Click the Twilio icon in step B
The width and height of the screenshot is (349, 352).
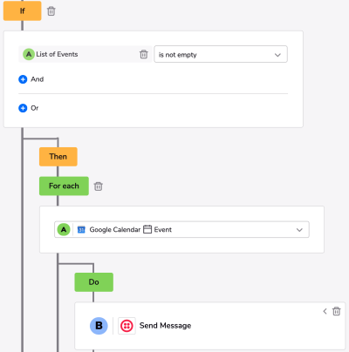[x=127, y=326]
